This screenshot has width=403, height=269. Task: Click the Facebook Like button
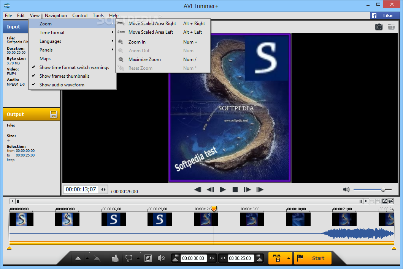point(384,16)
